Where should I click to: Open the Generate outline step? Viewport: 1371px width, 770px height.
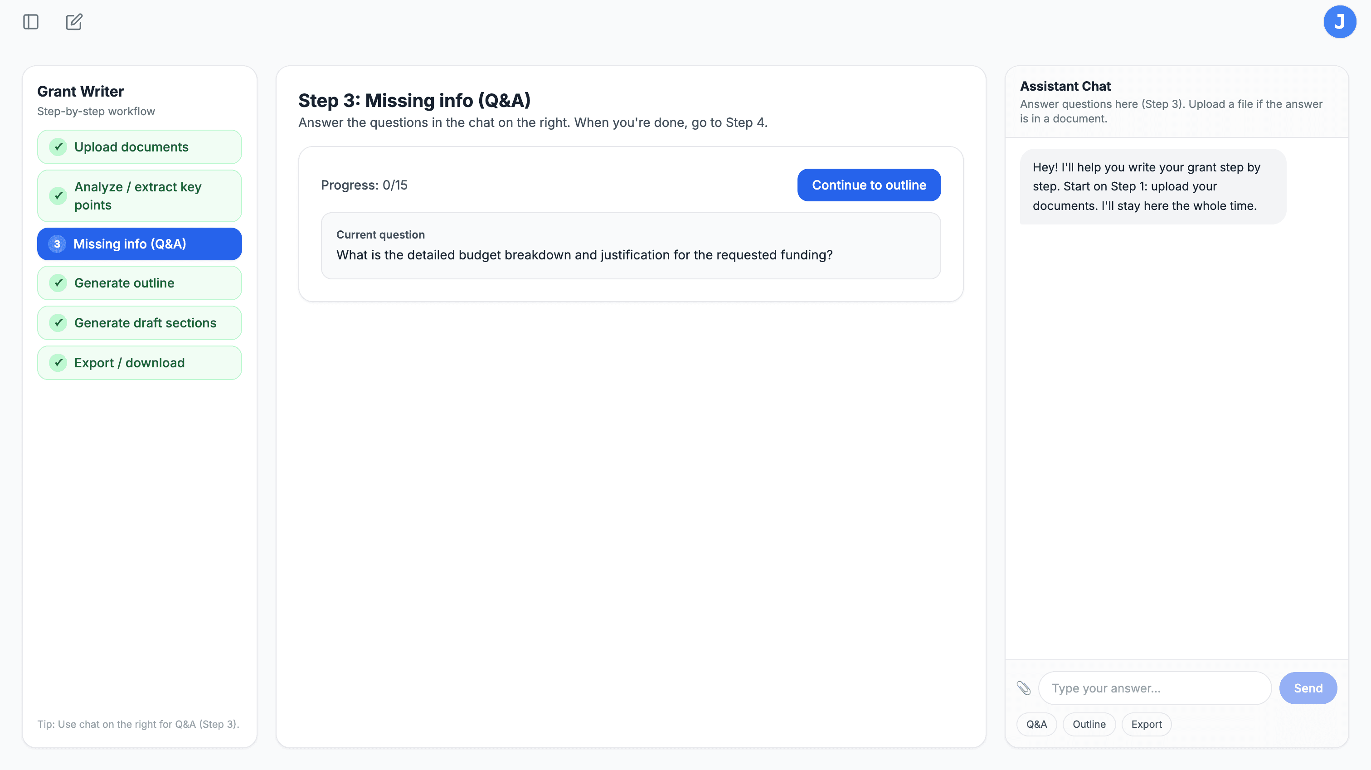point(140,283)
